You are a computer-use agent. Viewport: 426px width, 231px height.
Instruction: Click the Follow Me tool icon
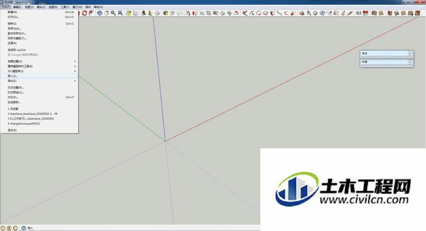(91, 13)
